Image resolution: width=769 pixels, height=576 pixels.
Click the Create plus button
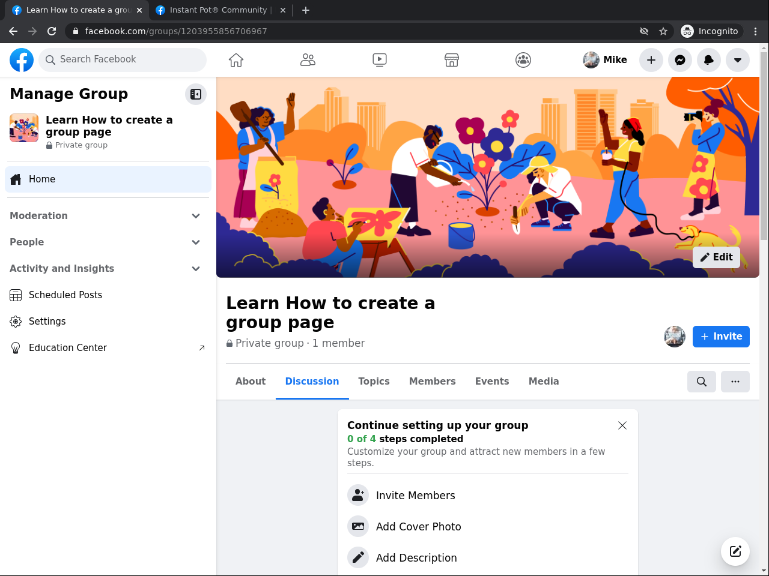[651, 60]
